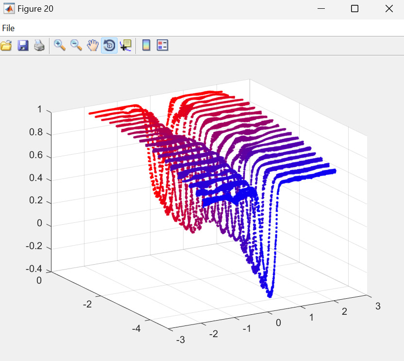The width and height of the screenshot is (404, 361).
Task: Click the MATLAB logo in the title bar
Action: point(9,9)
